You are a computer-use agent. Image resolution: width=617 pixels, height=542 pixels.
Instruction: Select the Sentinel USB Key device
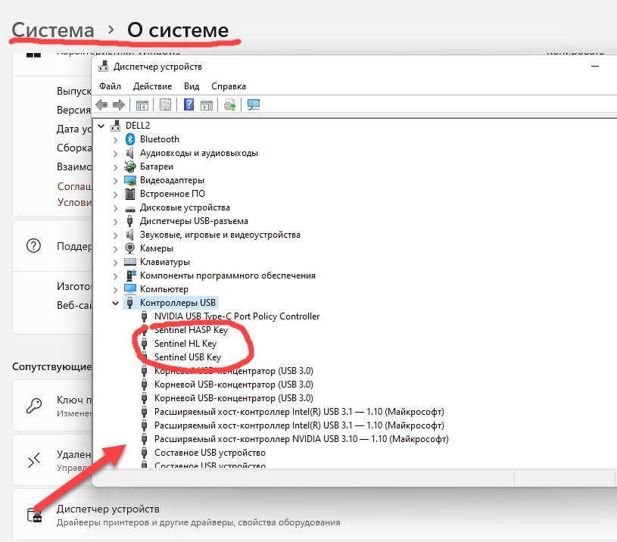[x=187, y=357]
